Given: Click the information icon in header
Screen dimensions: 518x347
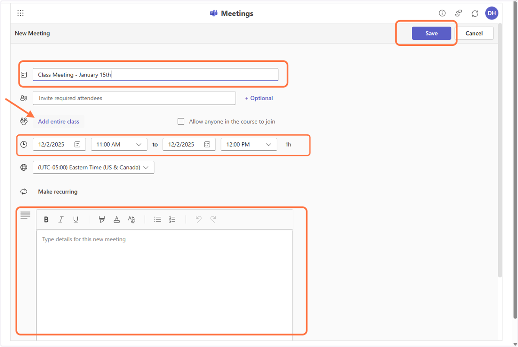Looking at the screenshot, I should [x=442, y=13].
